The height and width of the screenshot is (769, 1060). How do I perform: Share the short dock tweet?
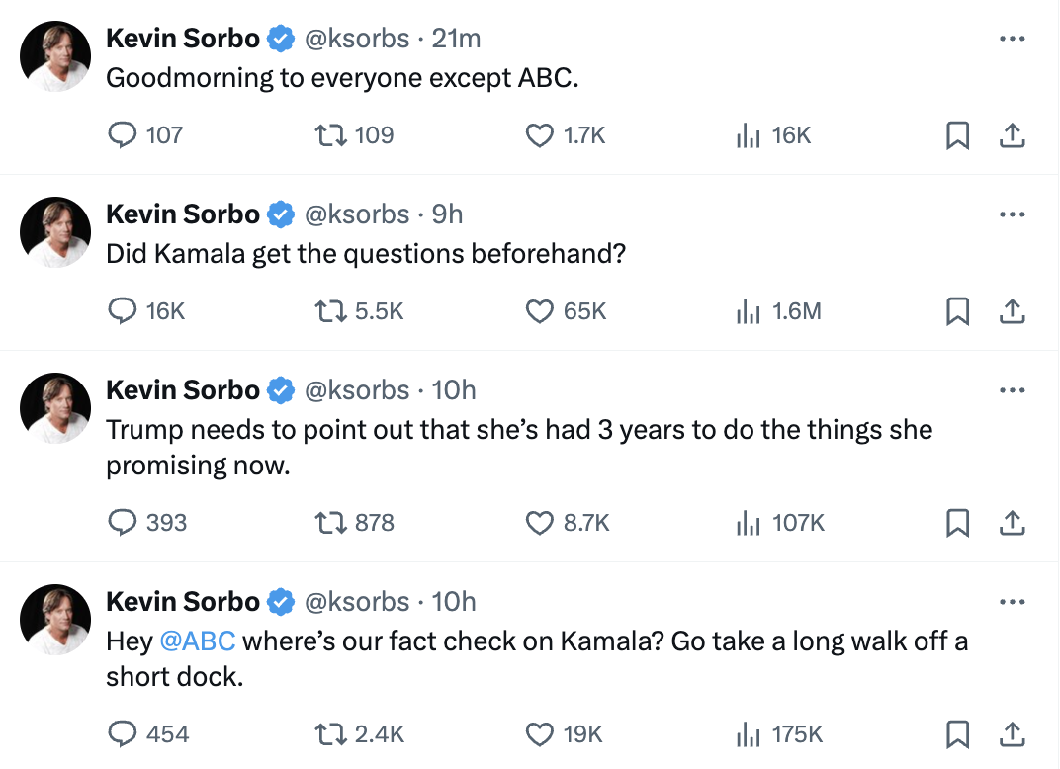pos(1013,734)
